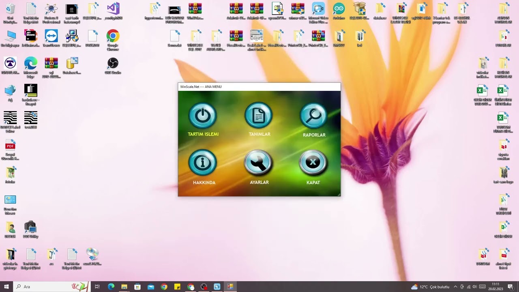519x292 pixels.
Task: Click the TARTIM ISLEMI label
Action: (x=203, y=134)
